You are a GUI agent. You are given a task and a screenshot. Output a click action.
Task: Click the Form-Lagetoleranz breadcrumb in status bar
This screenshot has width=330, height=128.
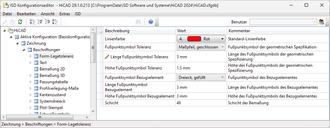click(74, 124)
